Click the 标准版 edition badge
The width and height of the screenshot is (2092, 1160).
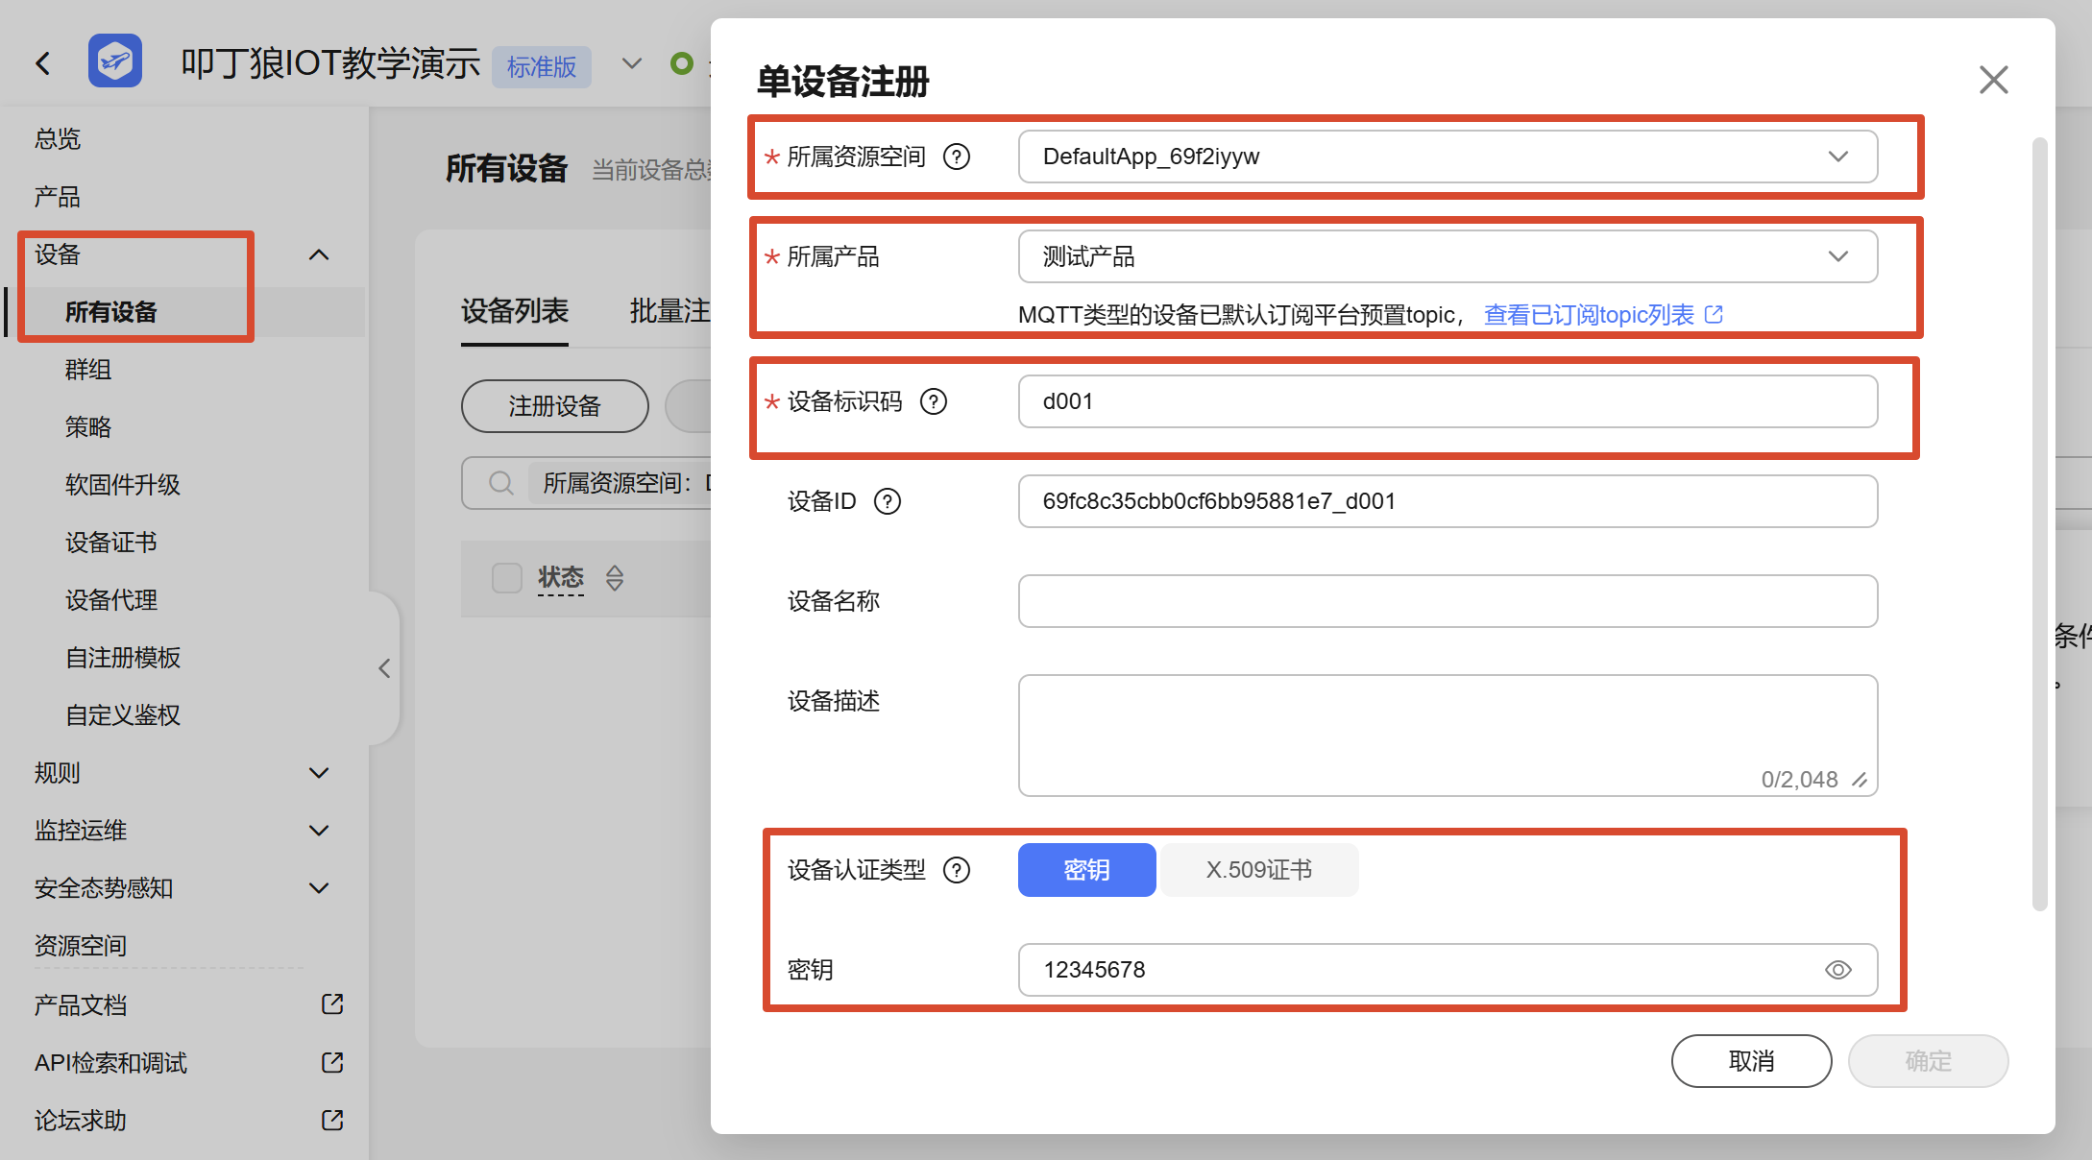[542, 66]
